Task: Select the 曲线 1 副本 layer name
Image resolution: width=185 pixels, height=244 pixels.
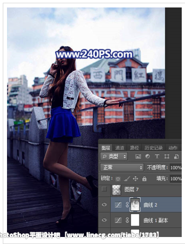Action: pyautogui.click(x=156, y=220)
